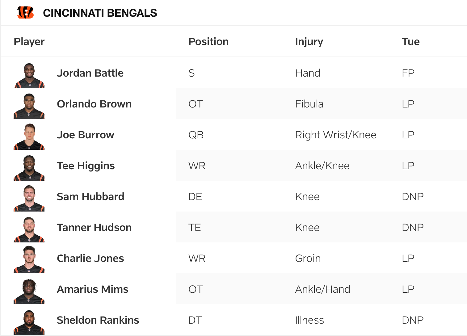The image size is (467, 336).
Task: Click the Cincinnati Bengals team logo
Action: tap(25, 13)
